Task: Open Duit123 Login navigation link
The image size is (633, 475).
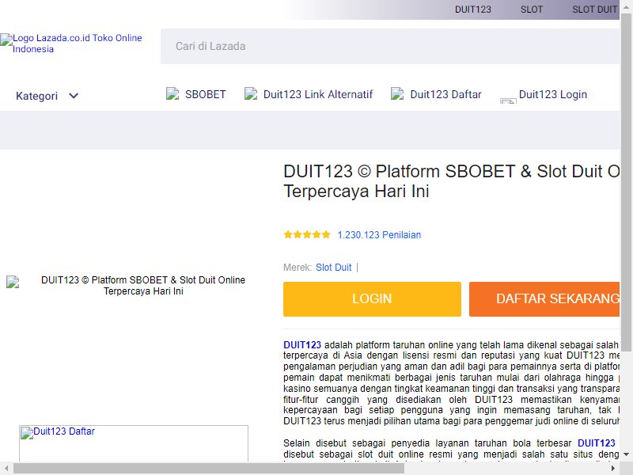Action: (x=553, y=94)
